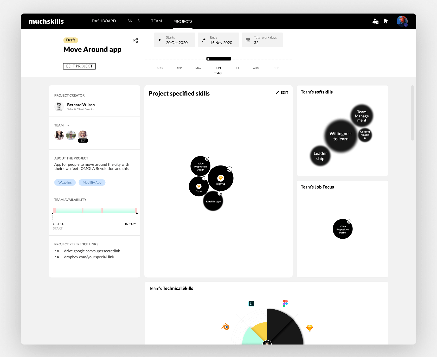
Task: Click the play icon in Starts card
Action: tap(160, 40)
